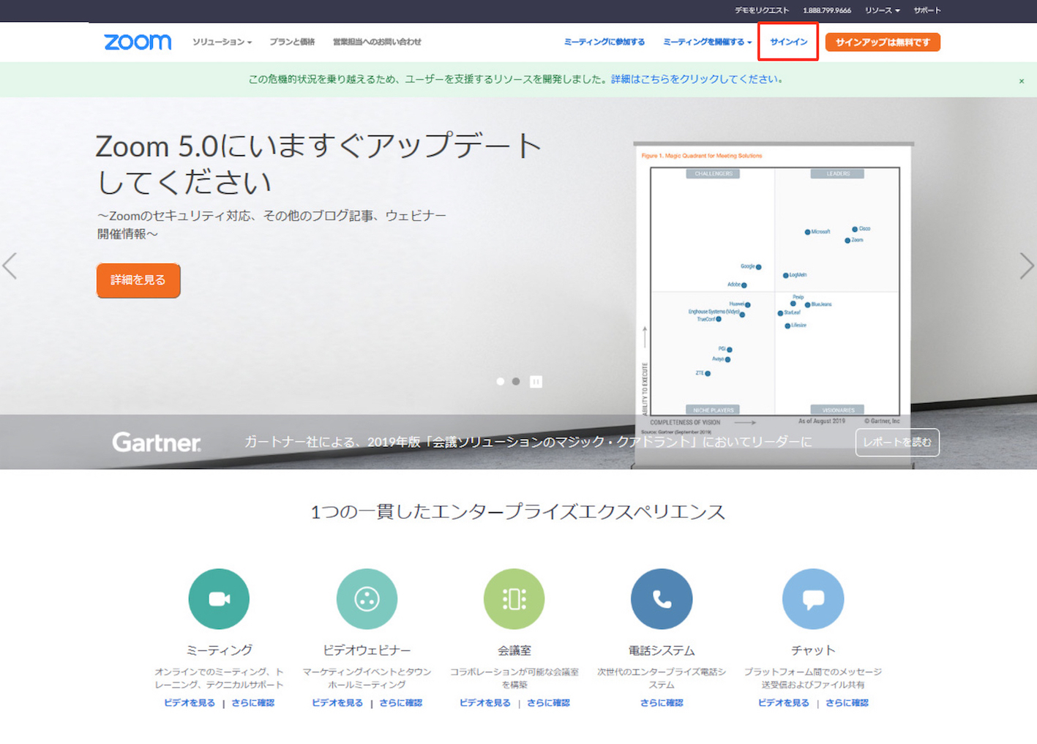
Task: Click the ビデオウェビナー heading text
Action: coord(367,650)
